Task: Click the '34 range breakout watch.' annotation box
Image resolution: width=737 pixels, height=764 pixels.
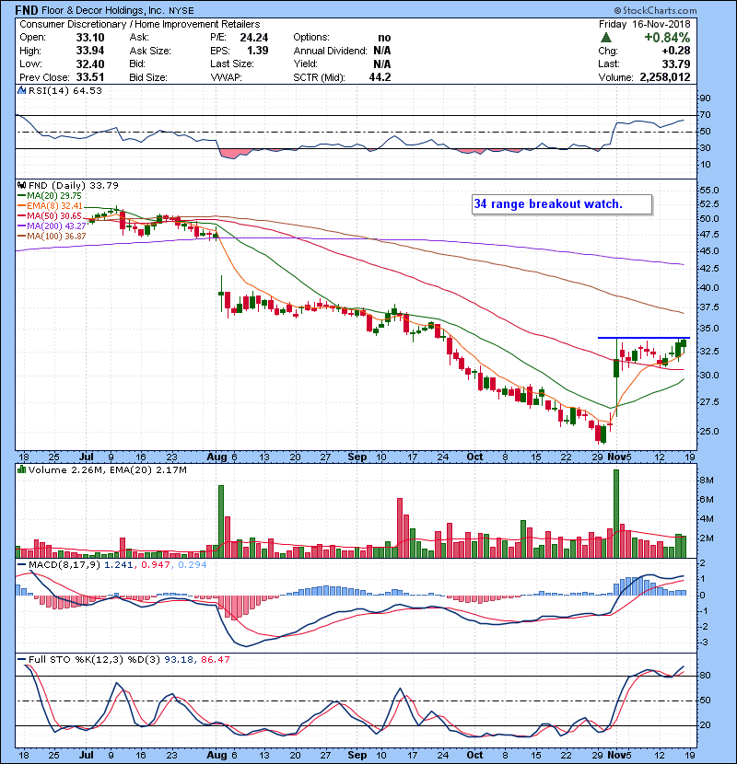Action: (562, 204)
